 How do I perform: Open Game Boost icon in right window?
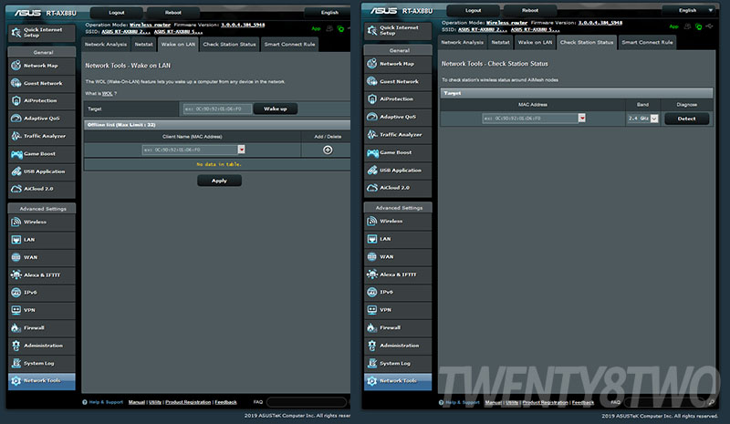pyautogui.click(x=372, y=152)
